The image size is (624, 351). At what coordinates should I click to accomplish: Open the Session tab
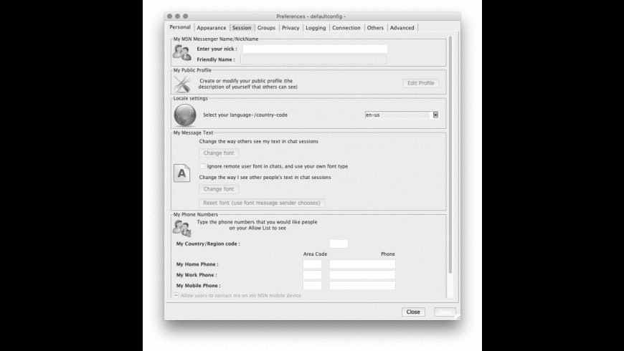click(242, 28)
